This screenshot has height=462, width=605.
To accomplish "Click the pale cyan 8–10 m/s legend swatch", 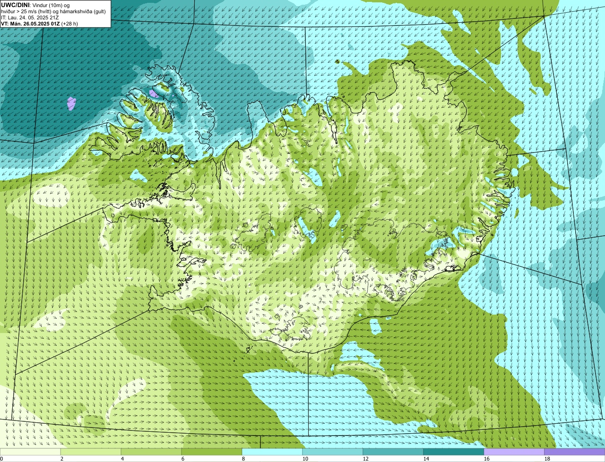I will 272,452.
